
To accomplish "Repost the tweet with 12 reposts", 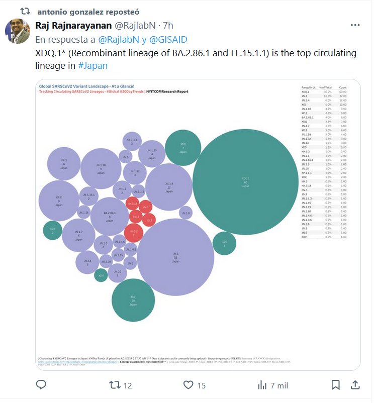I will [114, 385].
